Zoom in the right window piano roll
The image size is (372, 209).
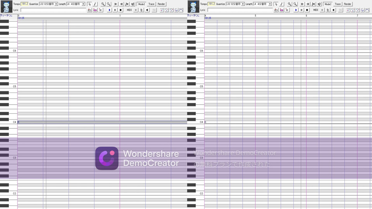289,4
